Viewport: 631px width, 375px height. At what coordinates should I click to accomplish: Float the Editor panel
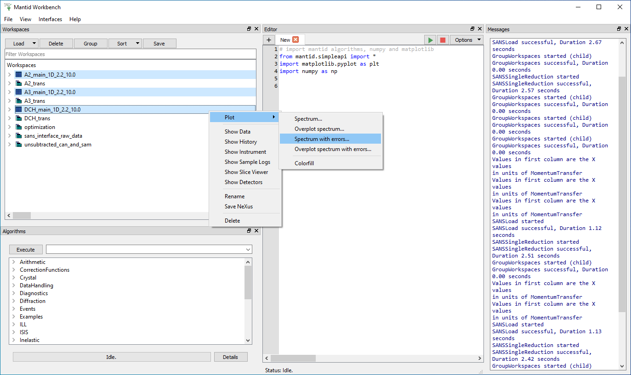point(472,29)
